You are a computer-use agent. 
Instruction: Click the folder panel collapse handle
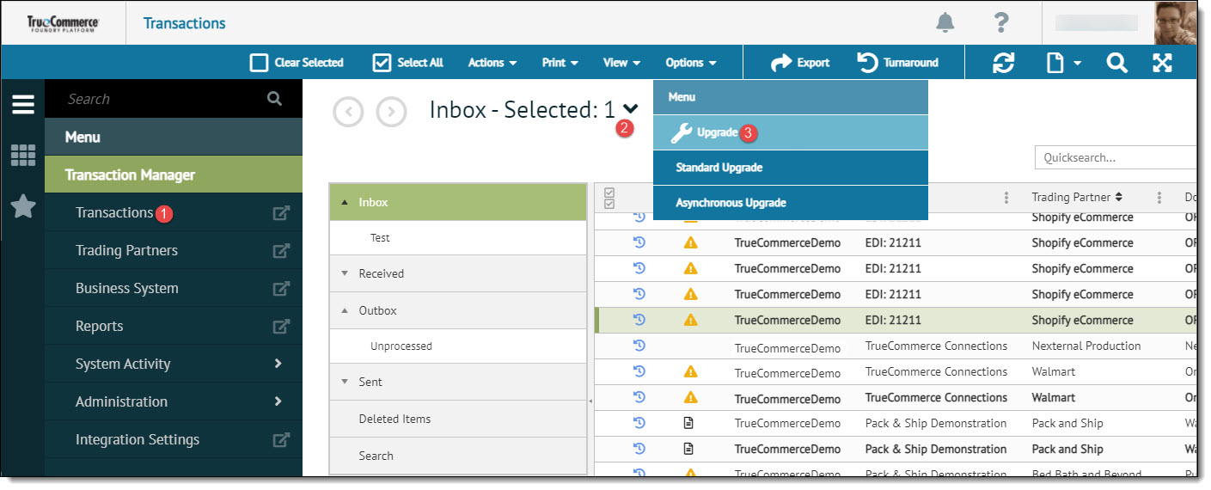pyautogui.click(x=590, y=401)
